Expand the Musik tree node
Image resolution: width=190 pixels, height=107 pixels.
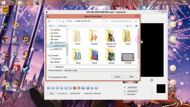tap(50, 33)
